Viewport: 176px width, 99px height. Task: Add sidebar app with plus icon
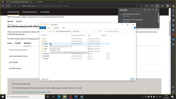pyautogui.click(x=174, y=50)
